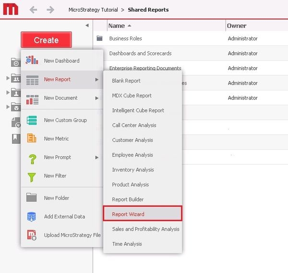Click the MicroStrategy logo icon
This screenshot has height=273, width=288.
click(x=11, y=10)
